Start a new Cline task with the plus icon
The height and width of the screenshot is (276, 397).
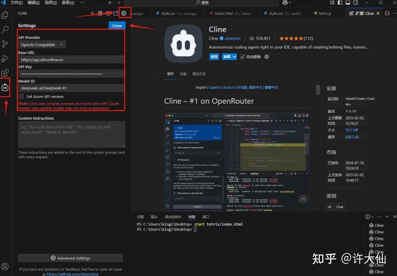point(92,13)
